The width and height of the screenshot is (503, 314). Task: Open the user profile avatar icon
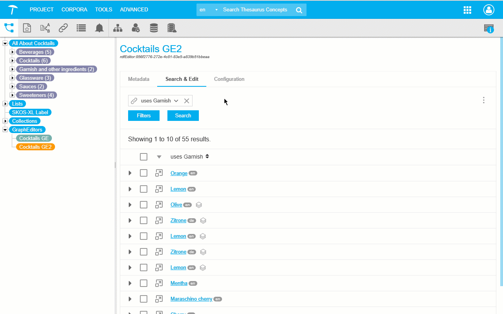tap(488, 10)
